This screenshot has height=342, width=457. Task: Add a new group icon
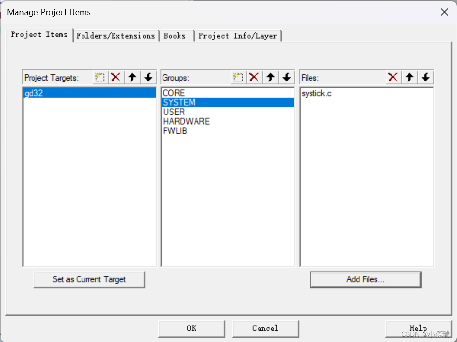click(x=238, y=77)
